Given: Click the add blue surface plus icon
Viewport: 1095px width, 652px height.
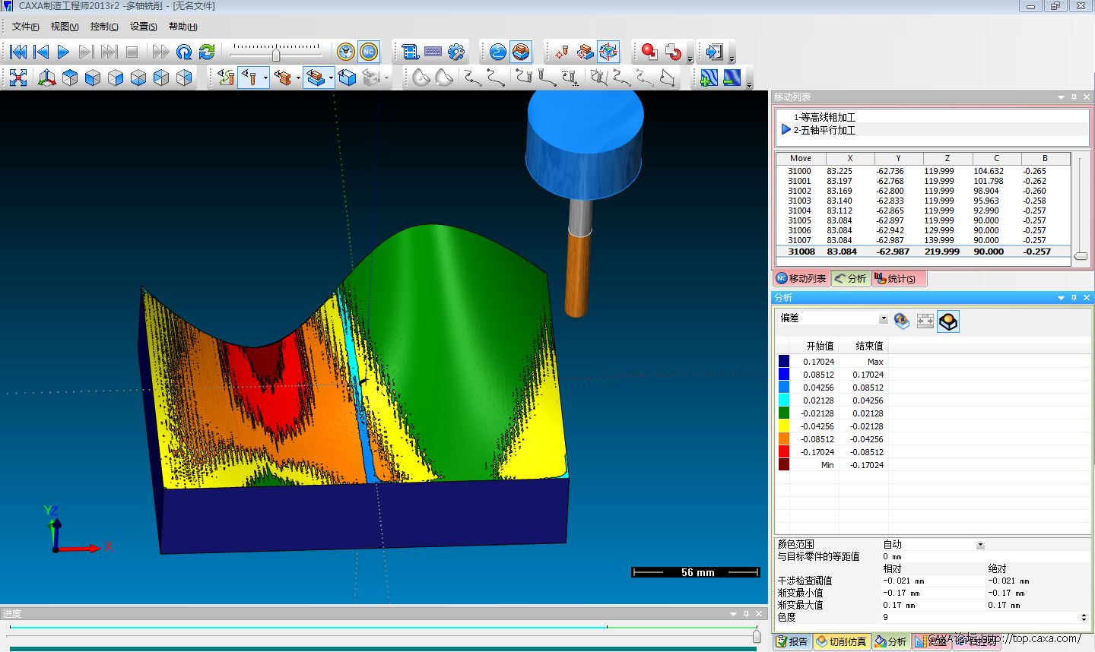Looking at the screenshot, I should pyautogui.click(x=709, y=78).
